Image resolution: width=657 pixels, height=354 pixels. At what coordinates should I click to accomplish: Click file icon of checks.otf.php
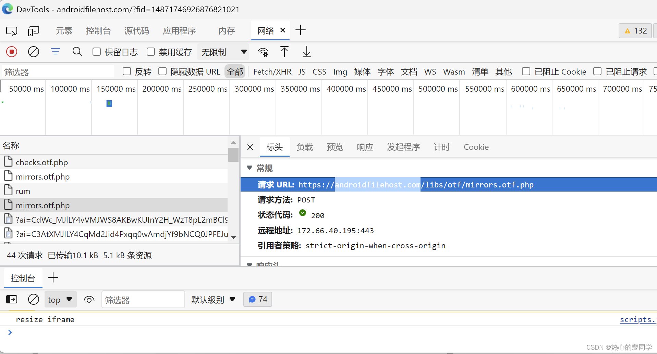coord(8,161)
